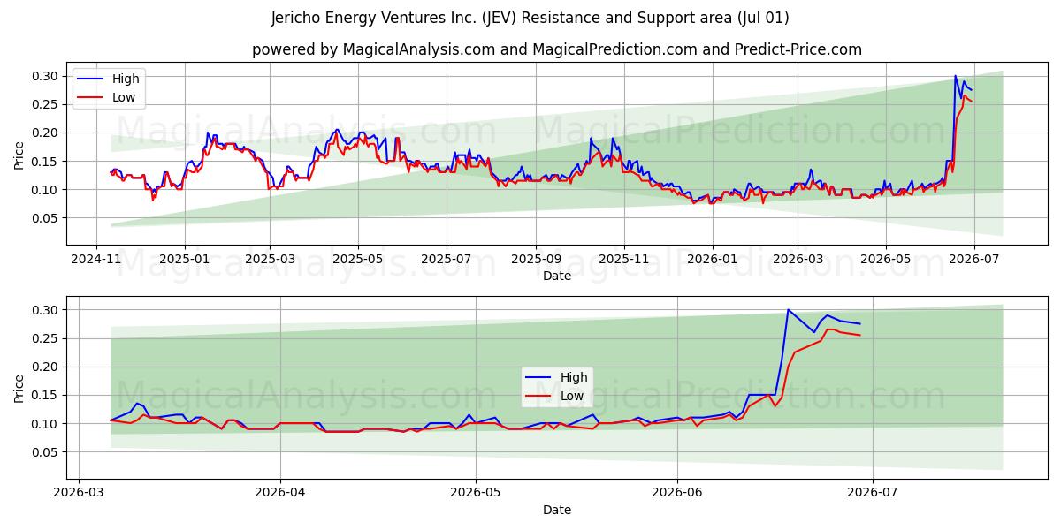Screen dimensions: 1061x530
Task: Click the '0.30' y-axis tick in bottom chart
Action: pyautogui.click(x=45, y=310)
